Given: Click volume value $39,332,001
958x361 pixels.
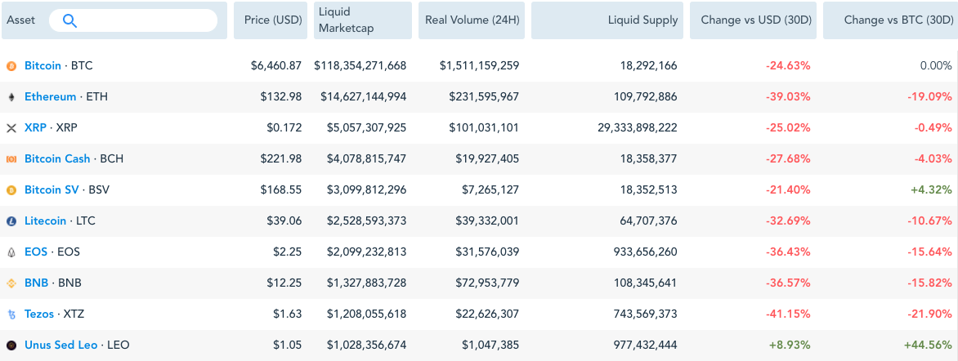Looking at the screenshot, I should tap(487, 221).
